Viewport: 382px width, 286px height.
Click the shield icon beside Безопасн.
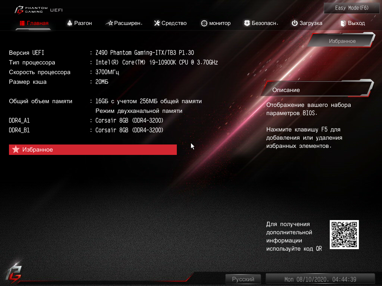coord(247,23)
